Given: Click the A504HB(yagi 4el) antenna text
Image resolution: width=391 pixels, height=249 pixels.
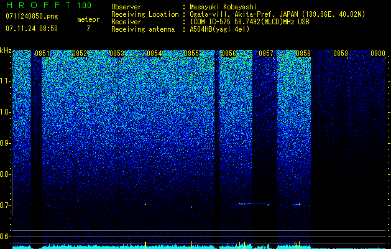Looking at the screenshot, I should coord(219,29).
